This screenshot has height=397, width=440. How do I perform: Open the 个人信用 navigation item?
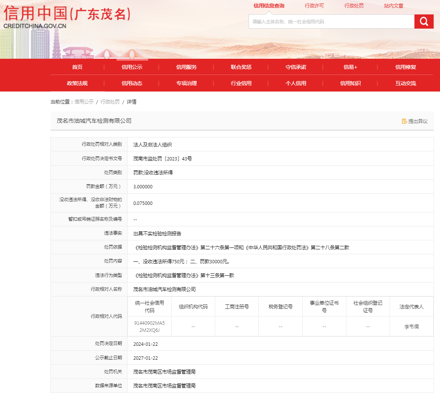tap(296, 83)
